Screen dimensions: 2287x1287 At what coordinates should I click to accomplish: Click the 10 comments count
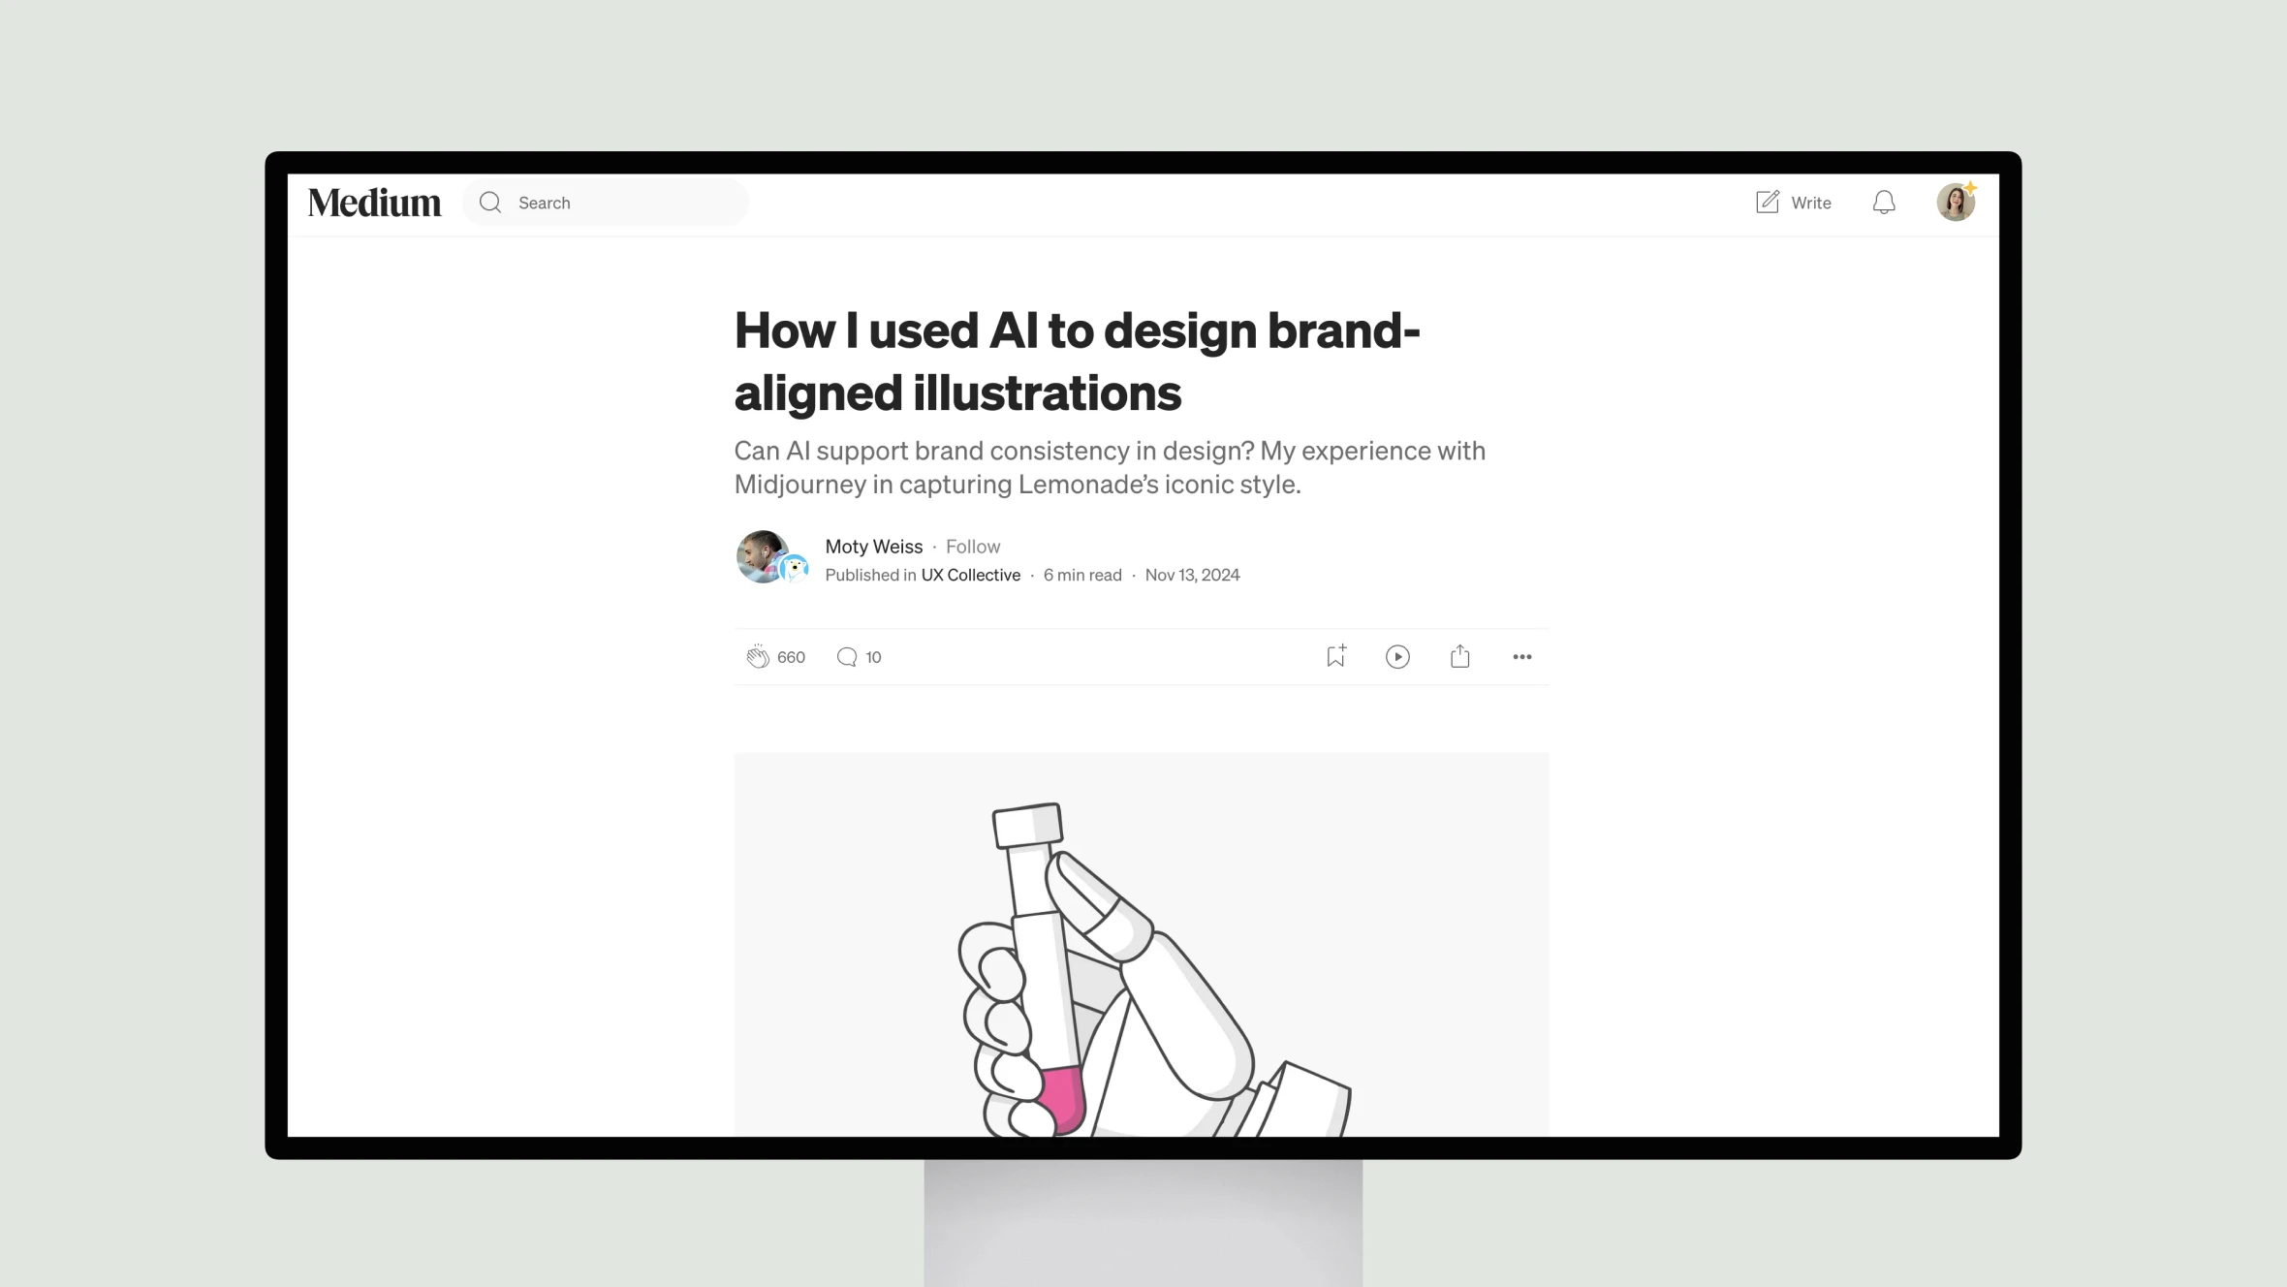click(873, 657)
